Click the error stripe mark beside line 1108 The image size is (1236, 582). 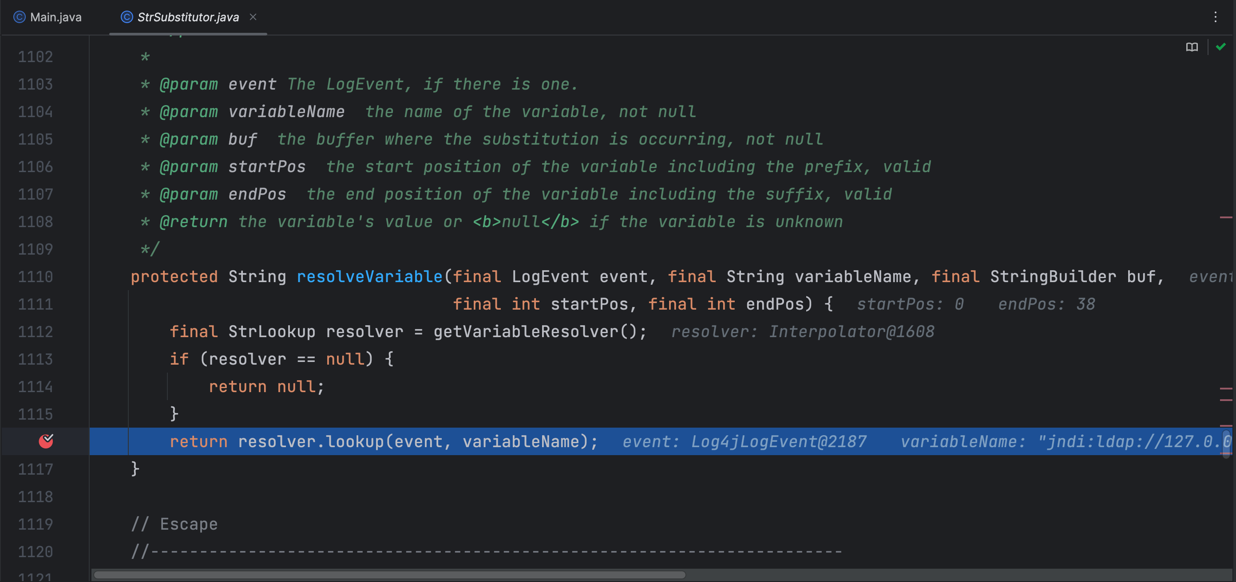(1226, 218)
